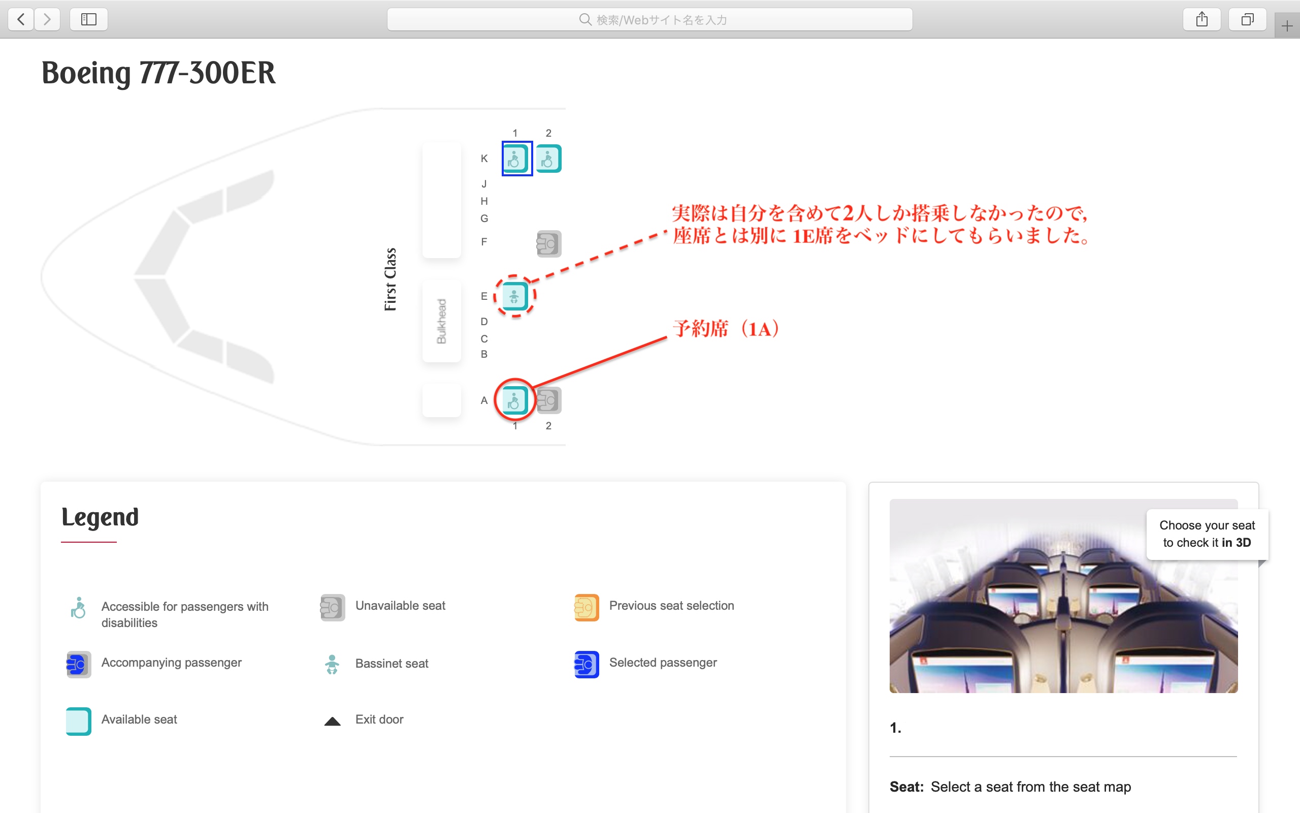Click unavailable seat 2F
Screen dimensions: 1300x813
pos(548,243)
